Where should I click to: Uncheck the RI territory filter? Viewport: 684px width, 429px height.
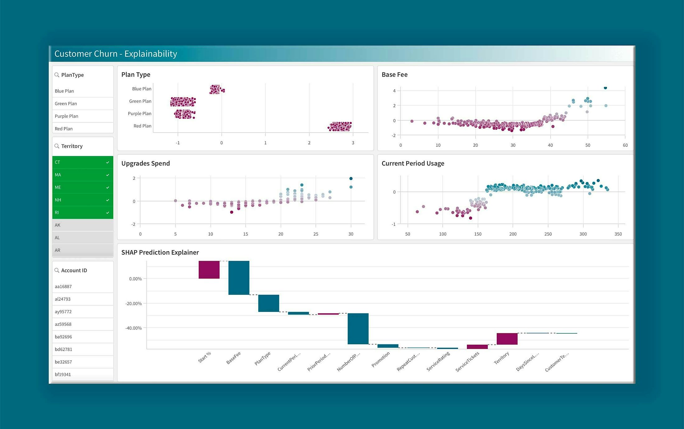pyautogui.click(x=108, y=213)
